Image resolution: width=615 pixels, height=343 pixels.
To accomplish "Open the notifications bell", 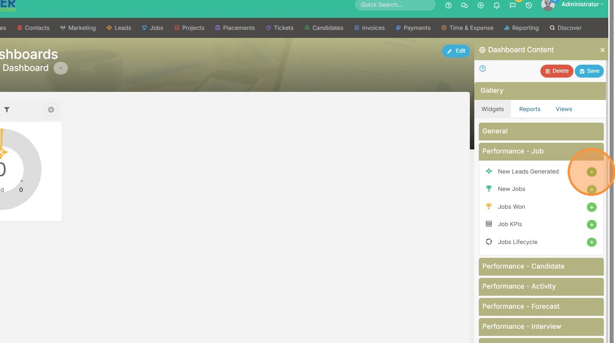I will pyautogui.click(x=497, y=5).
